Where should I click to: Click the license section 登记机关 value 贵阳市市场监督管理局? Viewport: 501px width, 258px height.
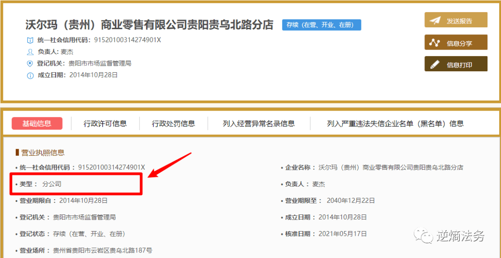click(84, 218)
